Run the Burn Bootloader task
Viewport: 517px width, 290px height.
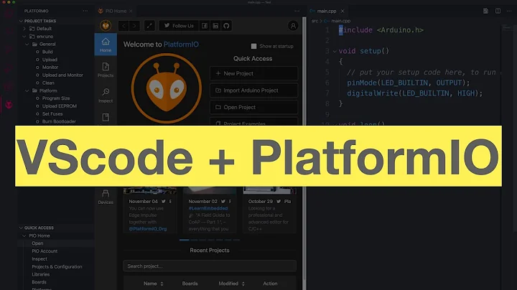point(59,121)
